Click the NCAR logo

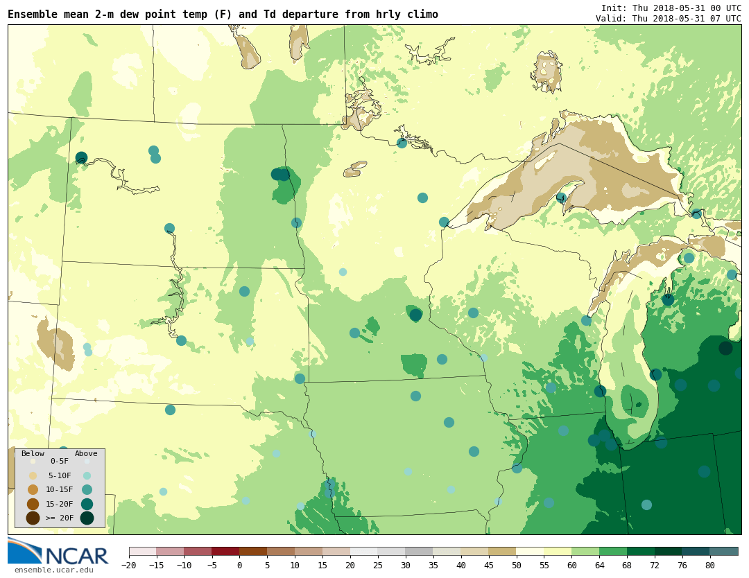[x=58, y=552]
